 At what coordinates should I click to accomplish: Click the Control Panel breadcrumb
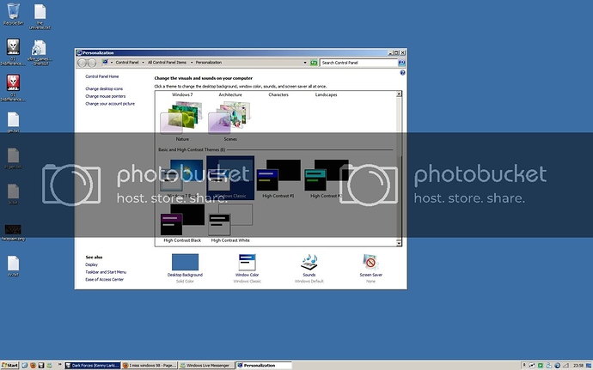pyautogui.click(x=127, y=63)
